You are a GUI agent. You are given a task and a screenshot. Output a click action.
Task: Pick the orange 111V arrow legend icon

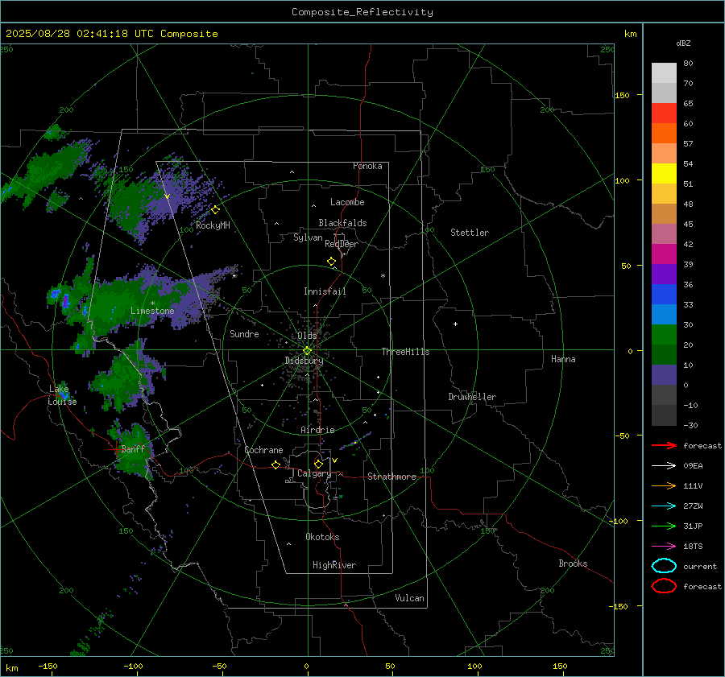pos(664,485)
